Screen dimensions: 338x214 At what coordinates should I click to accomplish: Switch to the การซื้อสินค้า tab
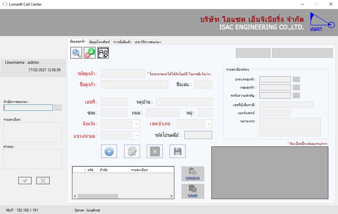[x=122, y=42]
